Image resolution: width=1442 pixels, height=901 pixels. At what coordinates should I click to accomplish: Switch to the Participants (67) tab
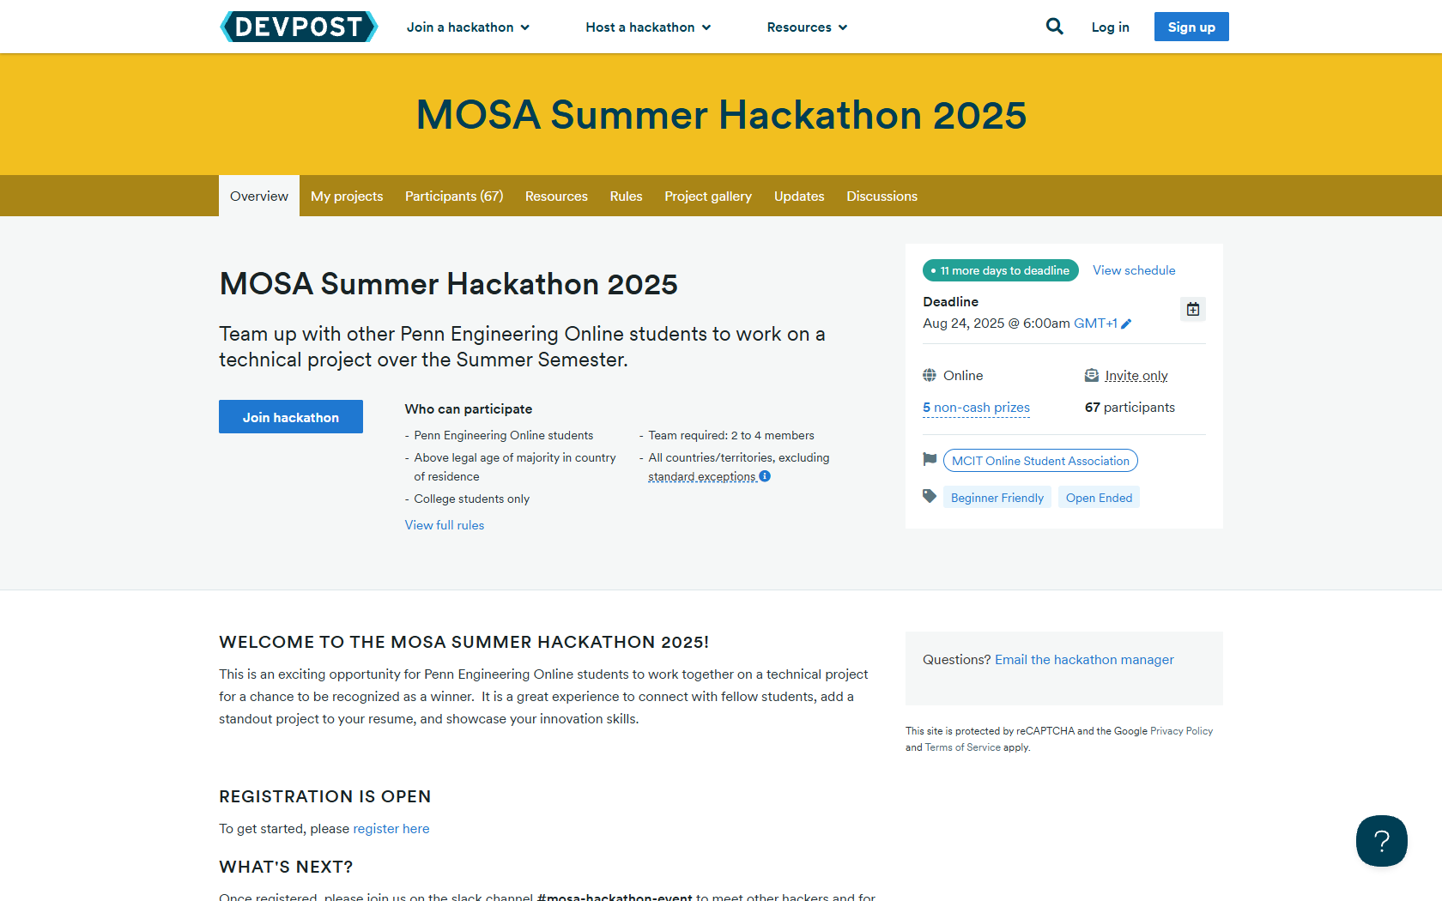coord(454,197)
